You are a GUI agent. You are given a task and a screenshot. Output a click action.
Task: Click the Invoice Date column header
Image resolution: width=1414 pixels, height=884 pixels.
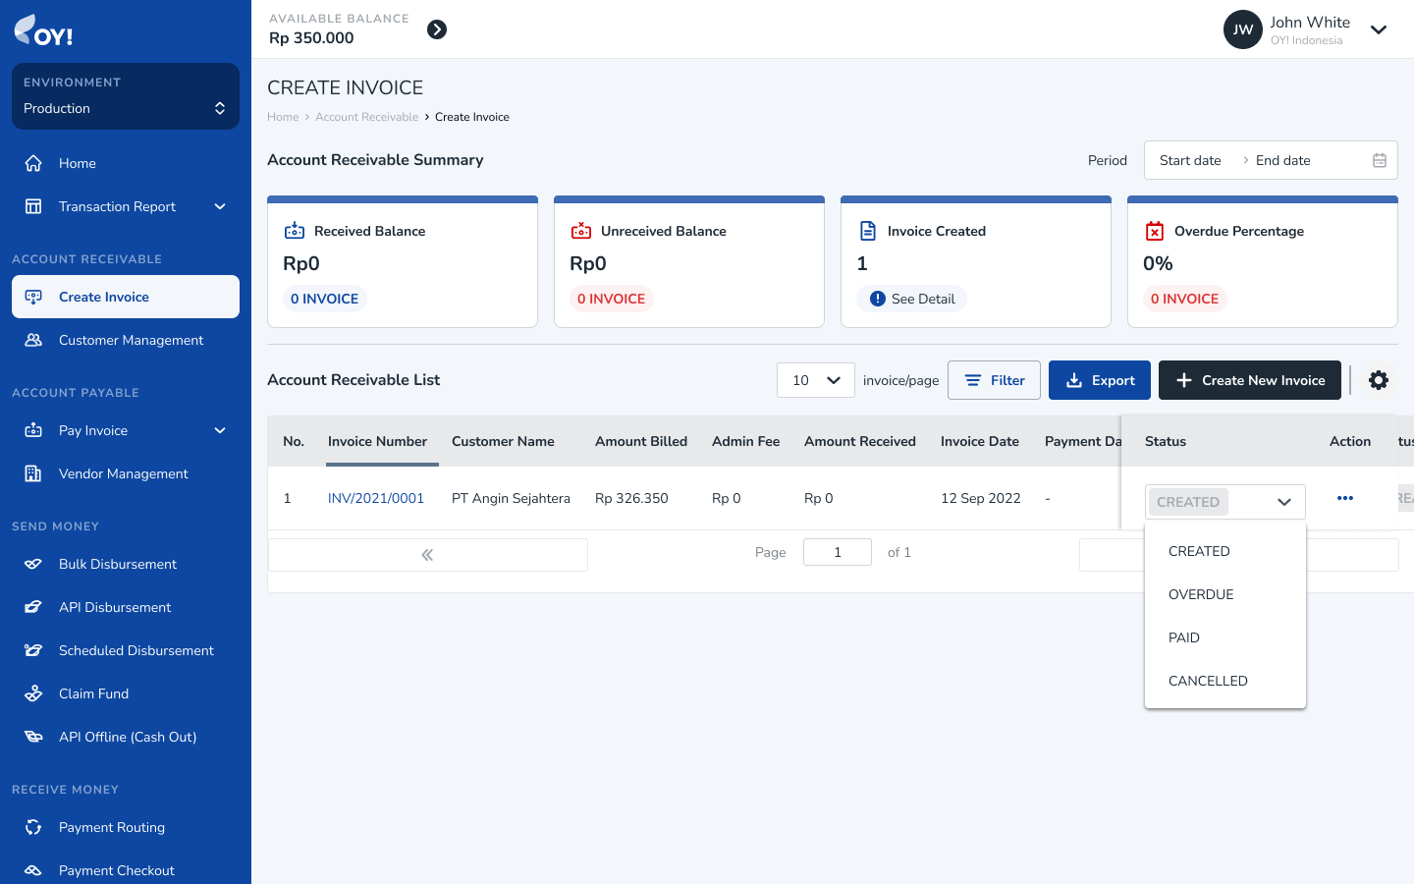[980, 441]
